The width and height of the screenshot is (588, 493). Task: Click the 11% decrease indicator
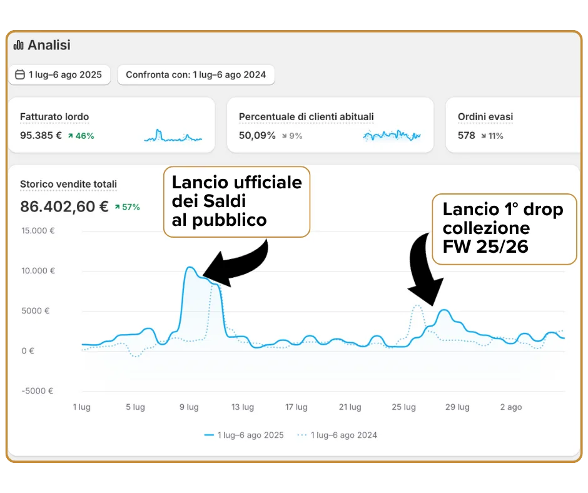[x=492, y=136]
